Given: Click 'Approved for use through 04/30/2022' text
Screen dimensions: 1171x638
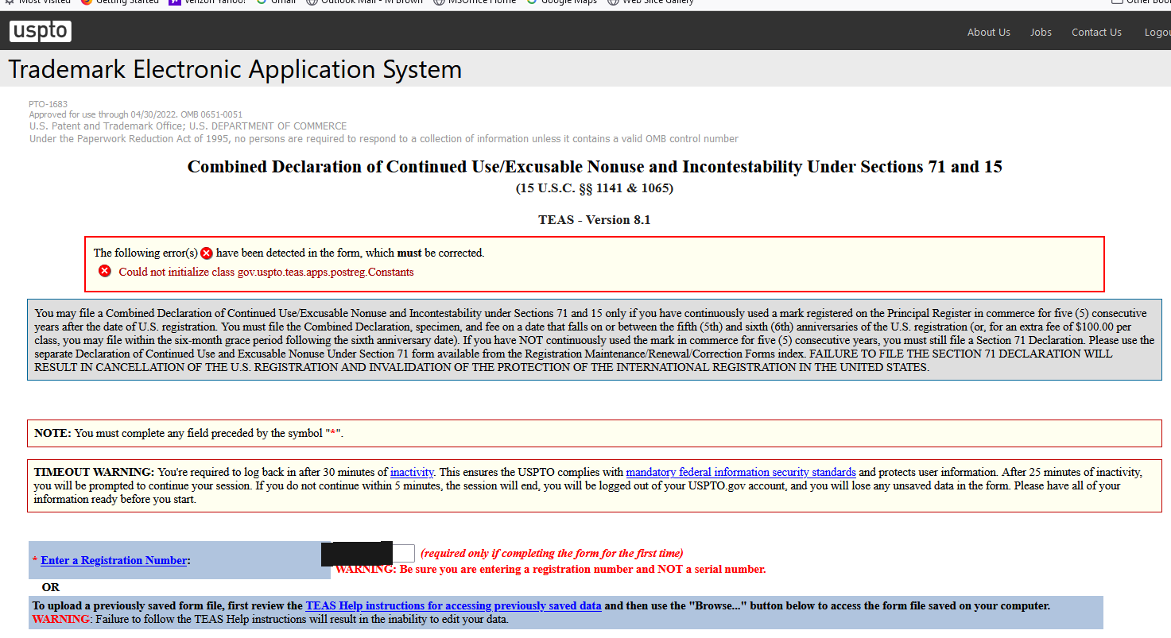Looking at the screenshot, I should coord(136,114).
